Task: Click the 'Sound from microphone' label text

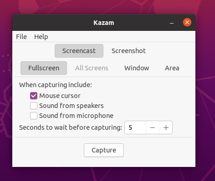Action: [x=76, y=116]
